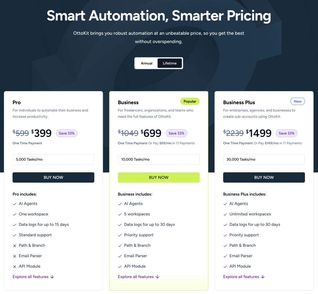Click the X icon beside Pro's API Module

pyautogui.click(x=15, y=266)
